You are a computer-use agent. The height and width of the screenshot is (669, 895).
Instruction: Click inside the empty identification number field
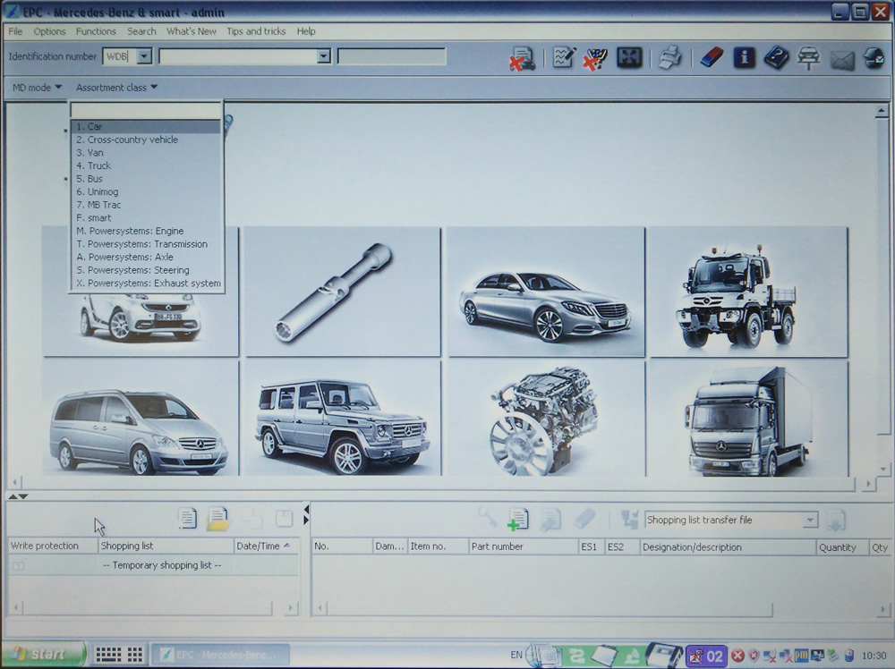coord(391,56)
